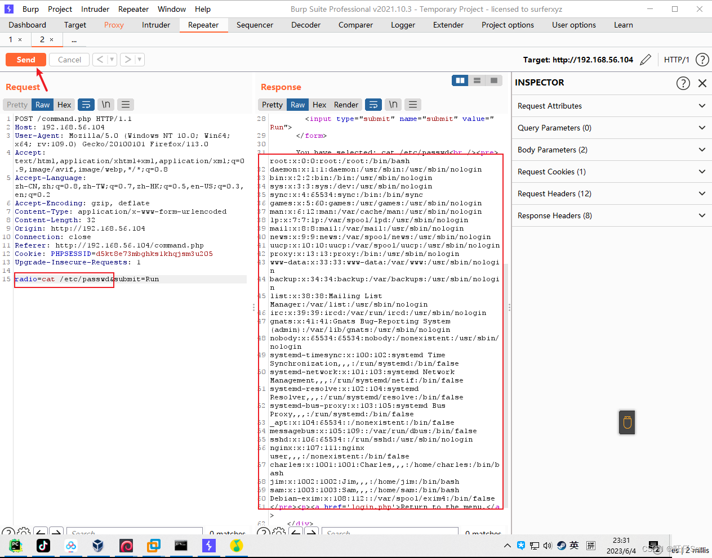Open TikTok from the taskbar
The height and width of the screenshot is (558, 712).
(43, 546)
